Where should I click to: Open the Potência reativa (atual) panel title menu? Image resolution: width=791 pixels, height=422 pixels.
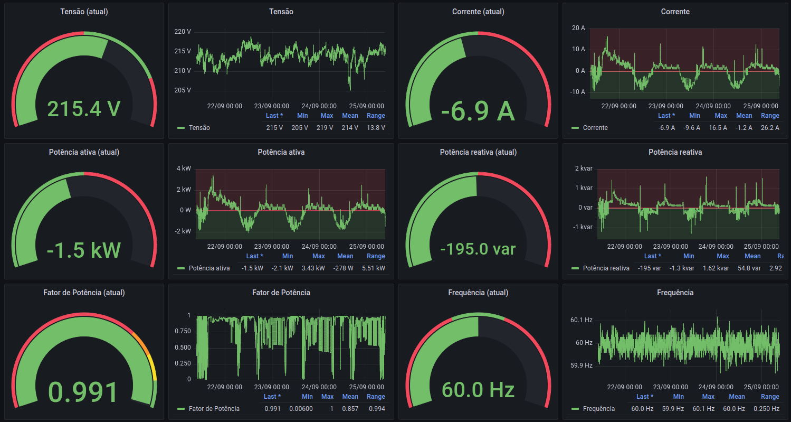click(x=478, y=152)
